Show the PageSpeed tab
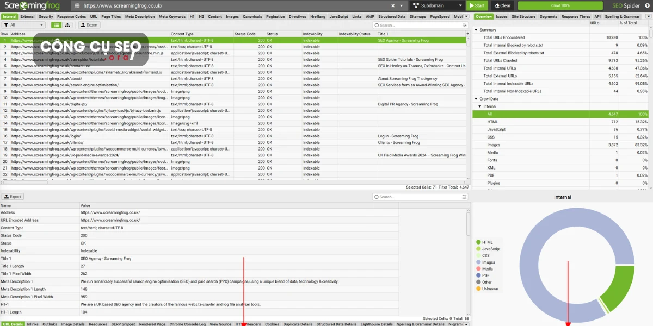 [440, 17]
